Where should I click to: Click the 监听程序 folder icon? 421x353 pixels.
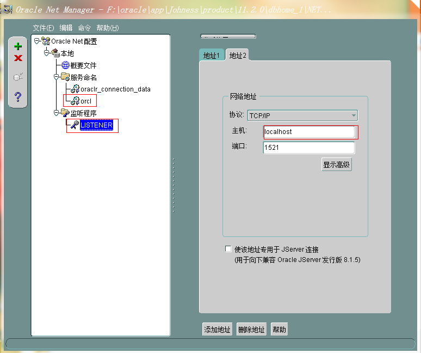coord(65,113)
